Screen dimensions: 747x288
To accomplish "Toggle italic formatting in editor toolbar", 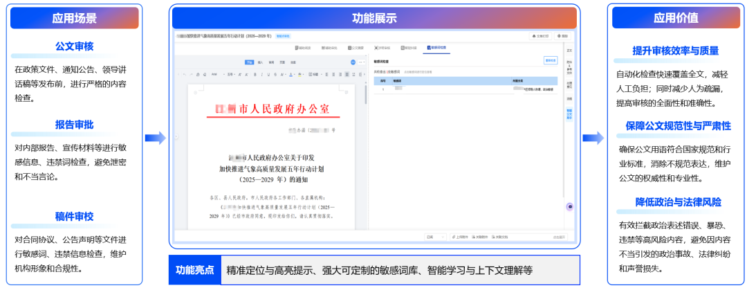I will coord(262,74).
